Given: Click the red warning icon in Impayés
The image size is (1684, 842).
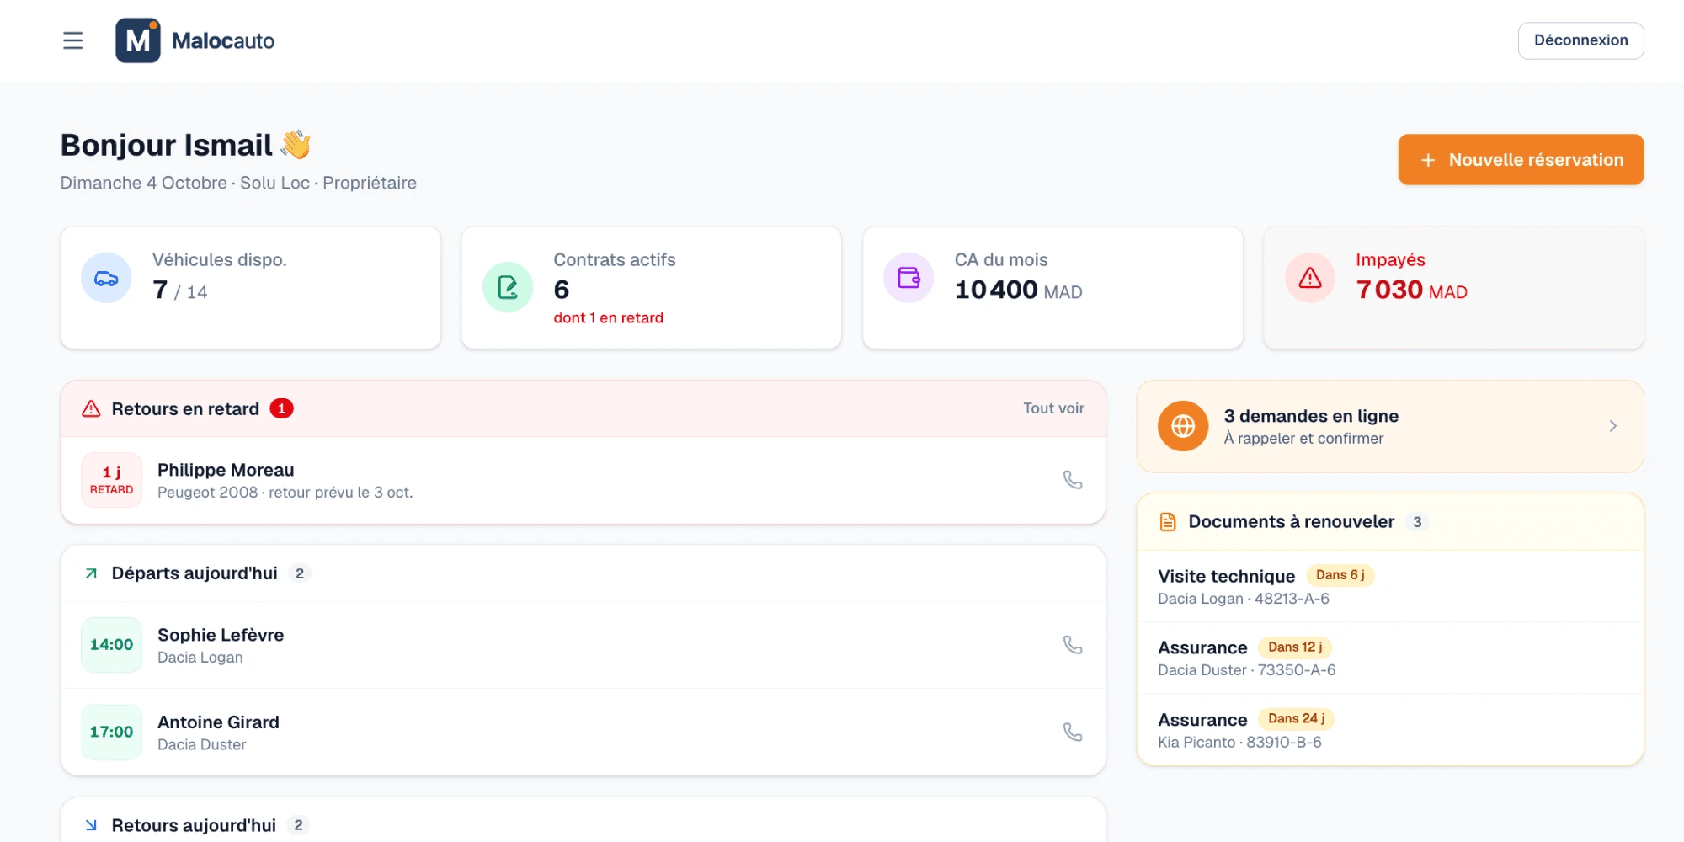Looking at the screenshot, I should pyautogui.click(x=1310, y=278).
